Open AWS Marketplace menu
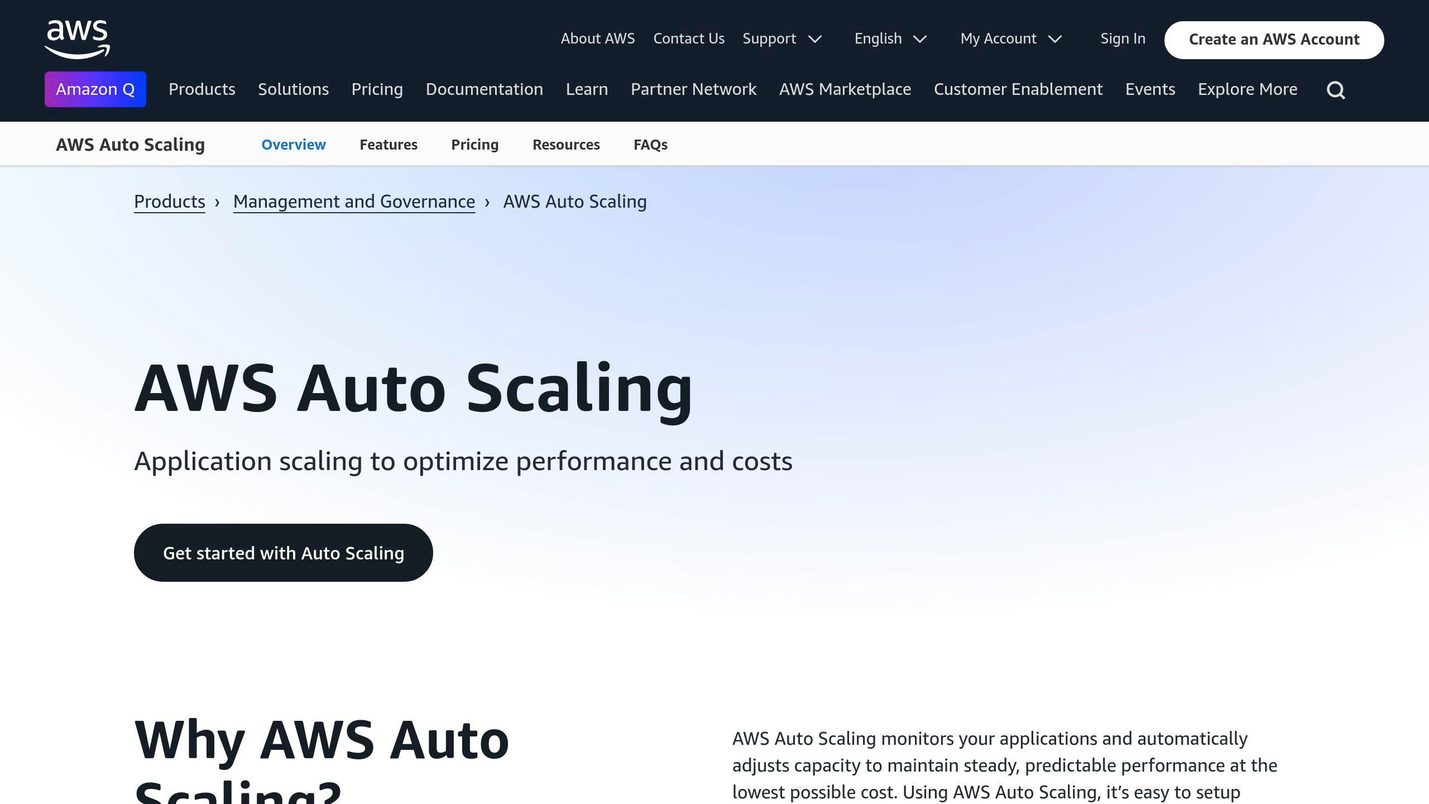This screenshot has width=1429, height=804. pos(845,89)
